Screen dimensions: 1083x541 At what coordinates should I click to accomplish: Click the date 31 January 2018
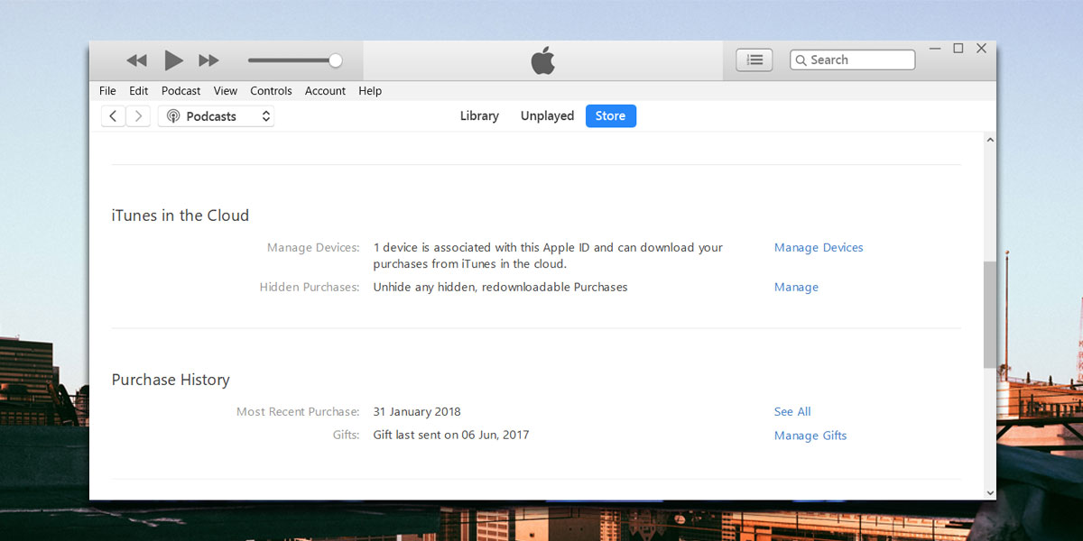click(x=417, y=411)
